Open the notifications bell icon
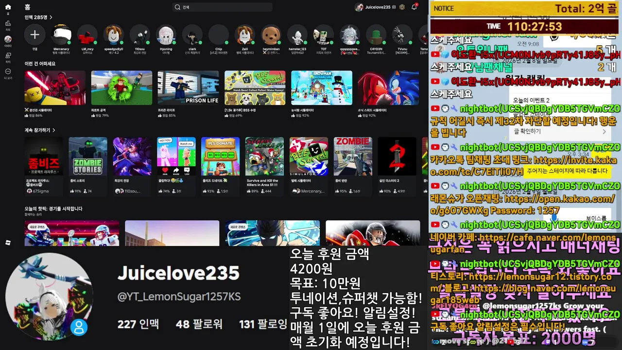 [414, 7]
